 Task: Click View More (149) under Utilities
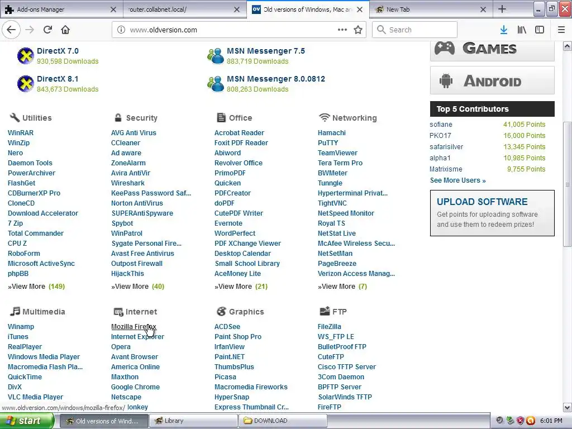(x=36, y=287)
